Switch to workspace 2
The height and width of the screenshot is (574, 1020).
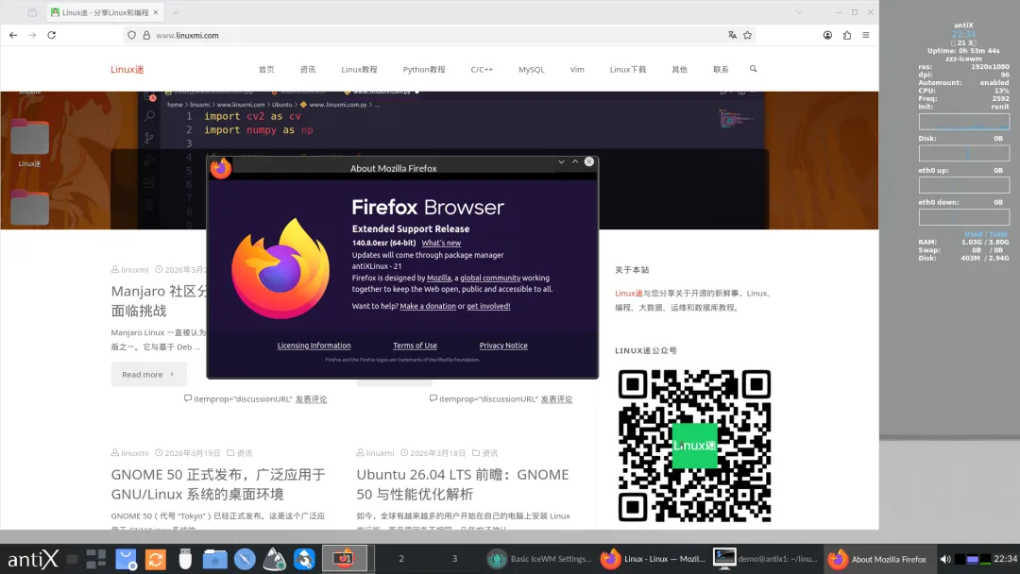coord(401,559)
